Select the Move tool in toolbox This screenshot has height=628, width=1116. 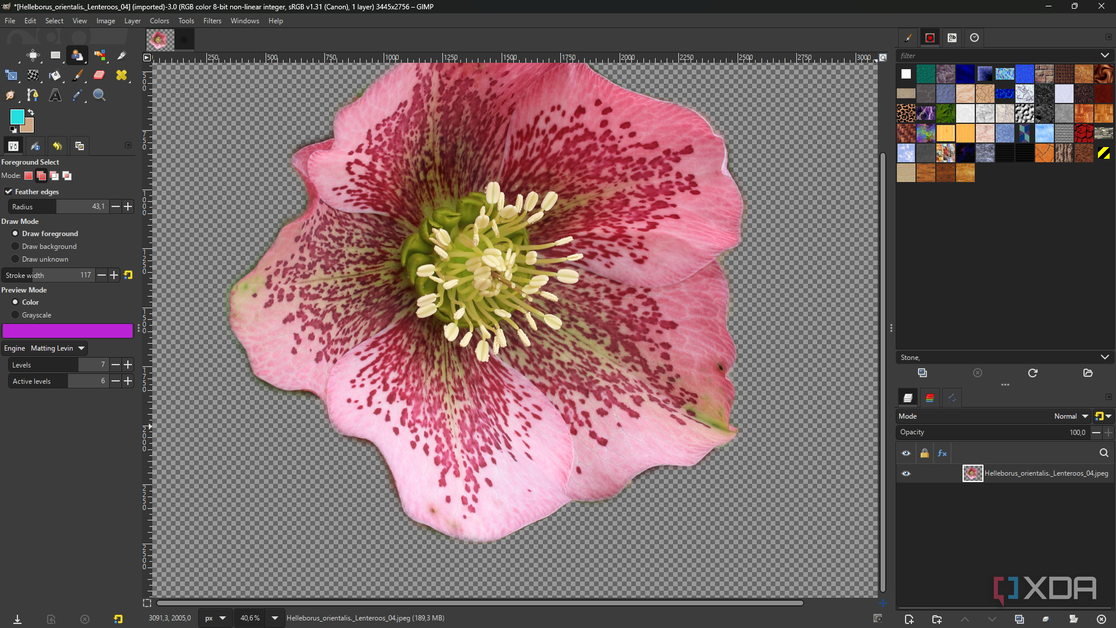(x=33, y=56)
